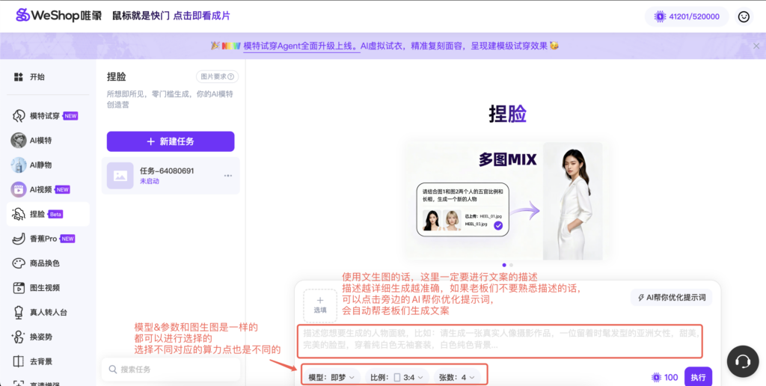
Task: Expand the 比例 3:4 ratio dropdown
Action: pos(399,378)
